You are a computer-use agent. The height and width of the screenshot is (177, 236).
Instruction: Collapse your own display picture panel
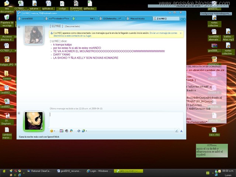coord(19,113)
